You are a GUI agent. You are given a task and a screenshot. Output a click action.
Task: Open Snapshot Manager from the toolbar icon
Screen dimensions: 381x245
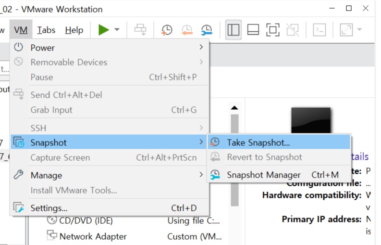coord(207,30)
